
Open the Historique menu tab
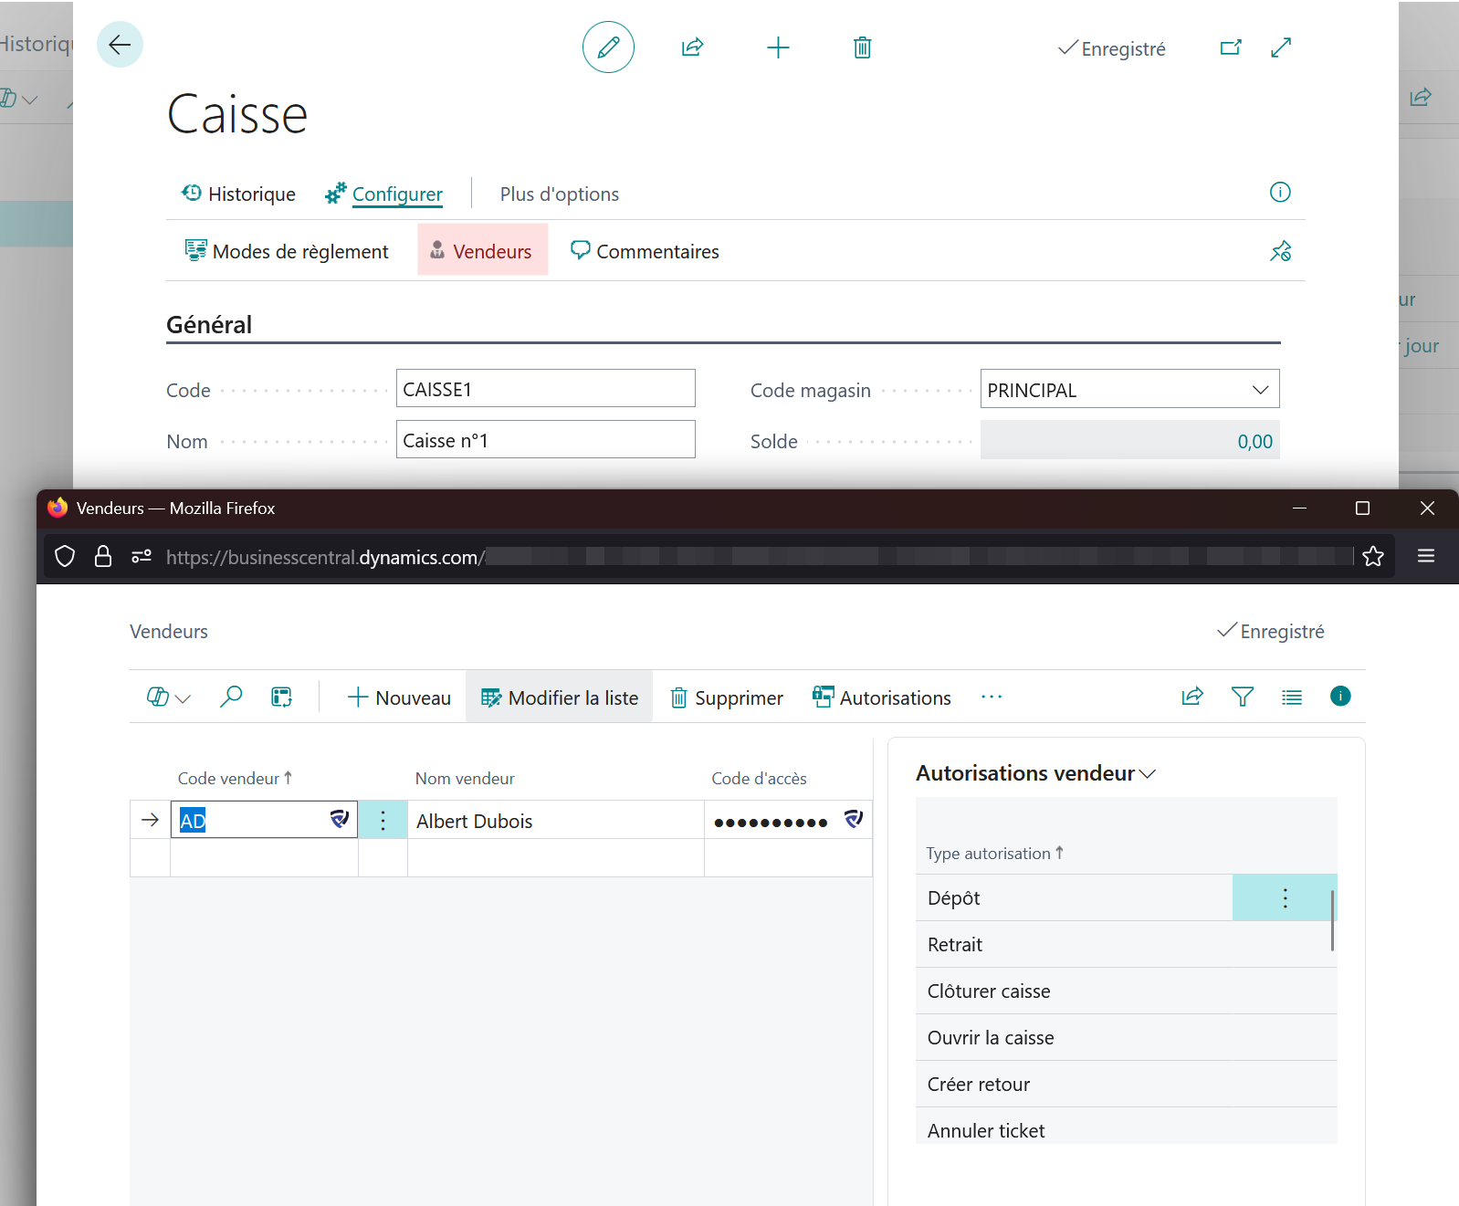click(238, 194)
